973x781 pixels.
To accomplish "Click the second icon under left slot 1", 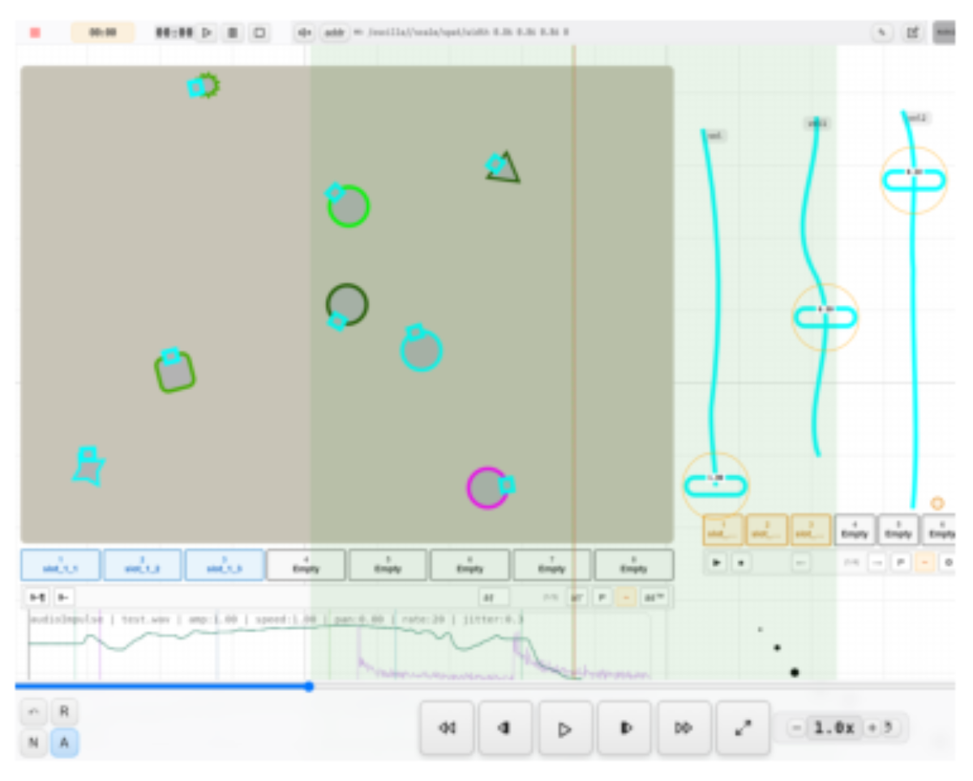I will tap(62, 598).
